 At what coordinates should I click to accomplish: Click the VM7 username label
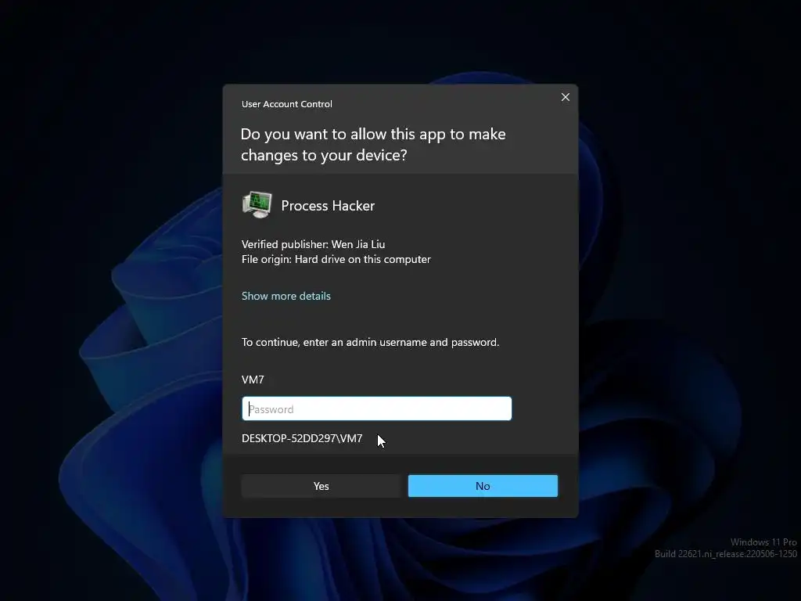point(253,380)
